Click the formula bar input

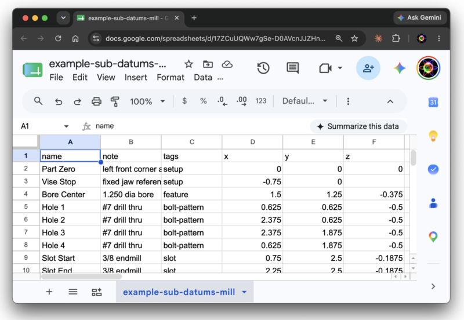201,126
